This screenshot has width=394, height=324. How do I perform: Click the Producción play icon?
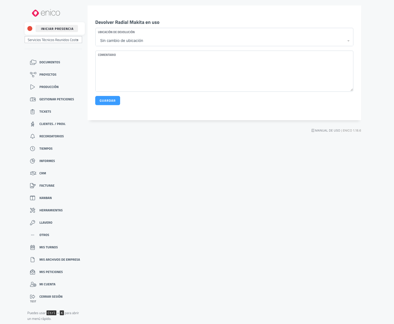[33, 87]
